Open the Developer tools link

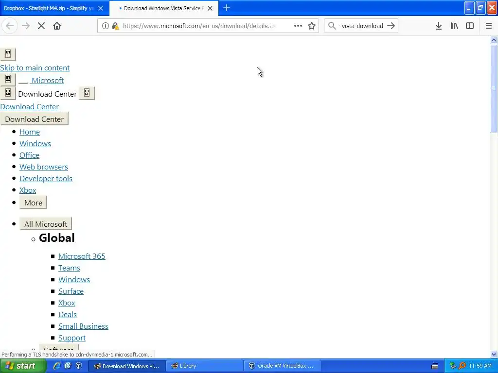pos(46,179)
